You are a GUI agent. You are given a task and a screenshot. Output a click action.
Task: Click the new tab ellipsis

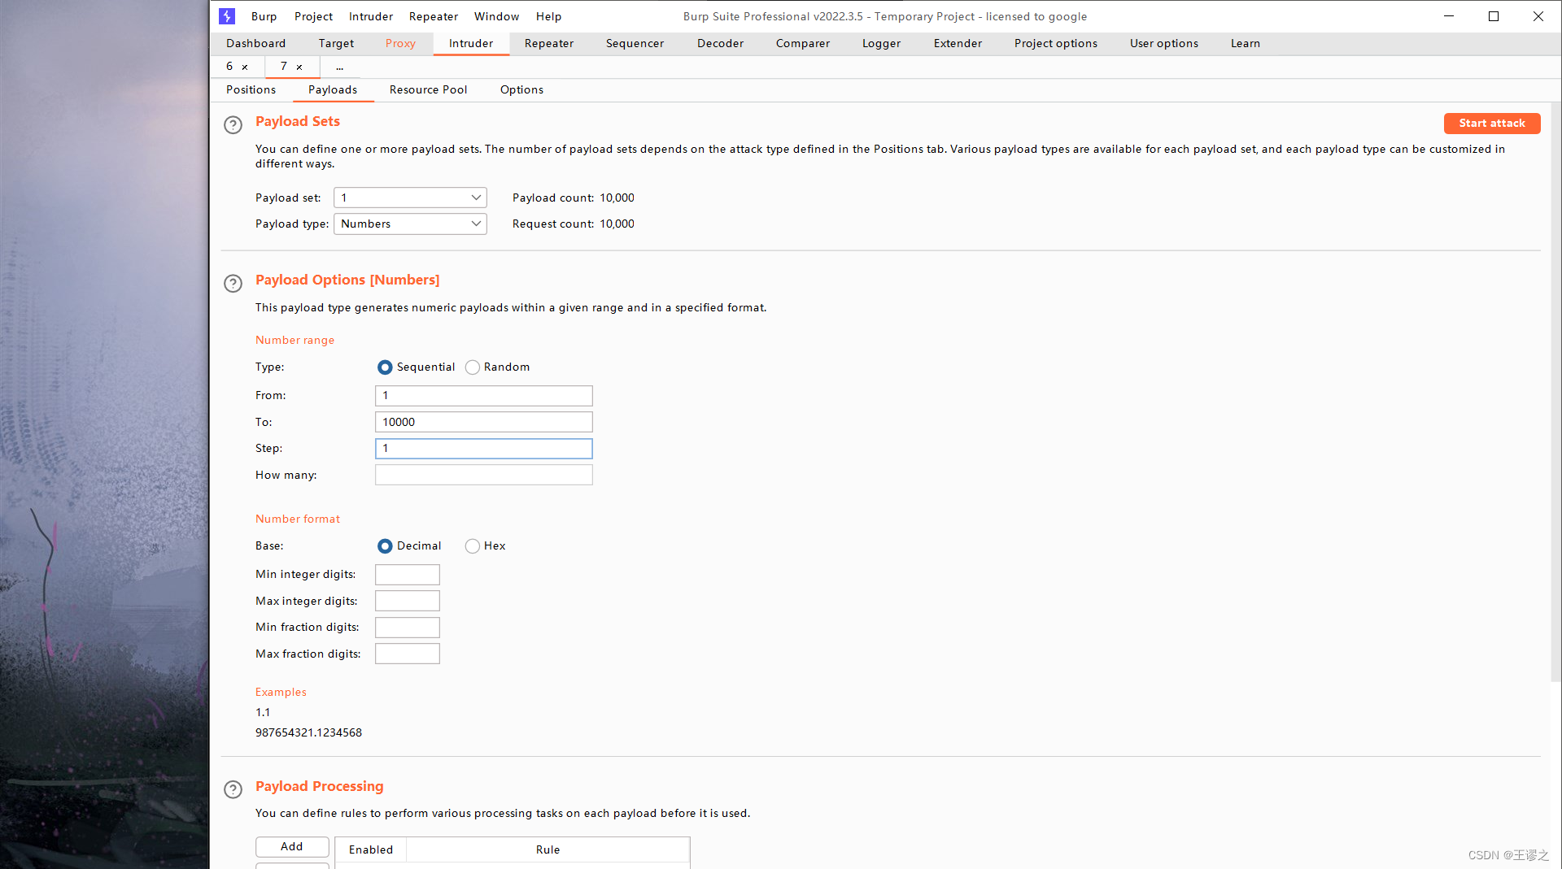coord(339,67)
